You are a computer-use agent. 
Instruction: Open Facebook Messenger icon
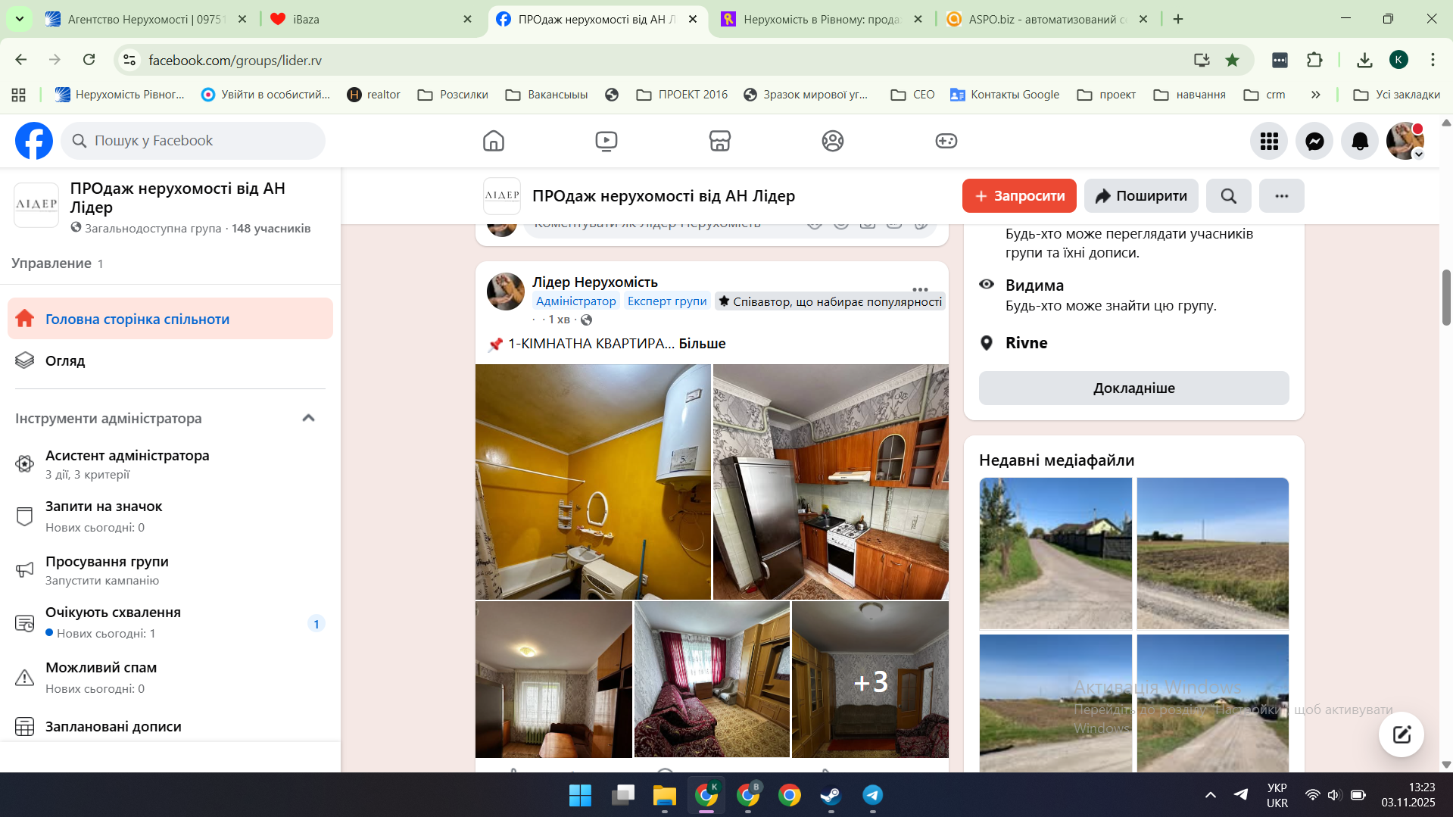[1314, 141]
